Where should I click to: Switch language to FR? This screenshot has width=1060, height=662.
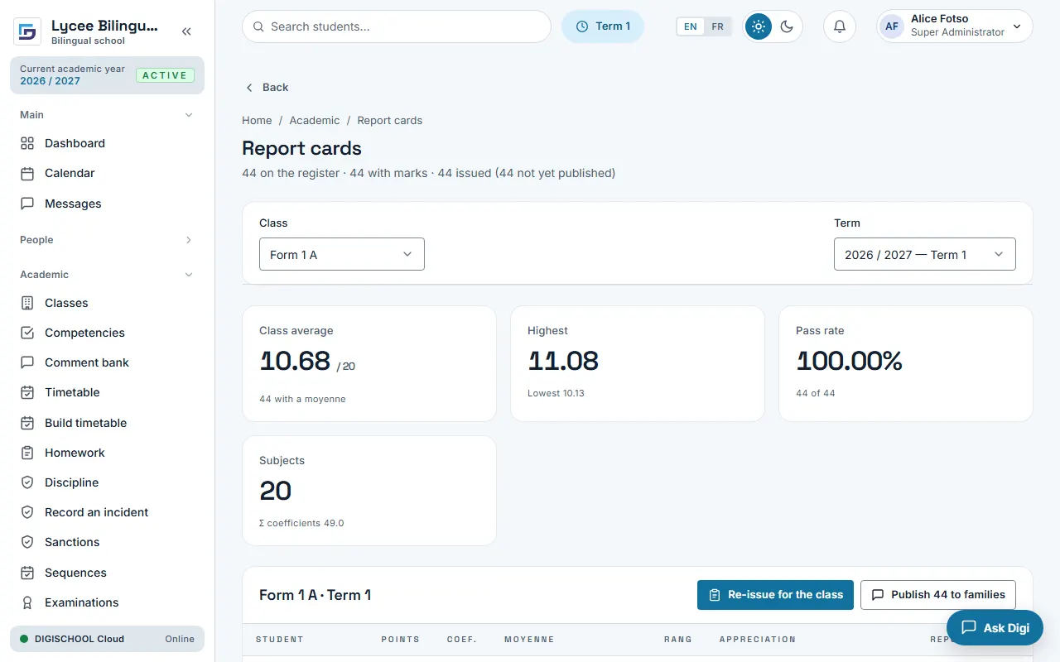pos(717,26)
